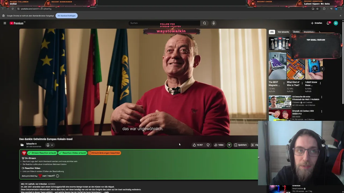Viewport: 344px width, 193px height.
Task: Open the notifications bell with 9+ badge
Action: click(x=328, y=23)
